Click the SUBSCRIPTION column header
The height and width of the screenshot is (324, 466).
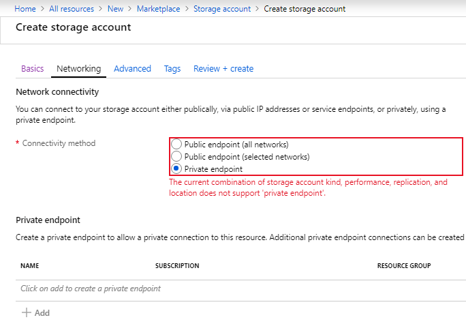177,265
